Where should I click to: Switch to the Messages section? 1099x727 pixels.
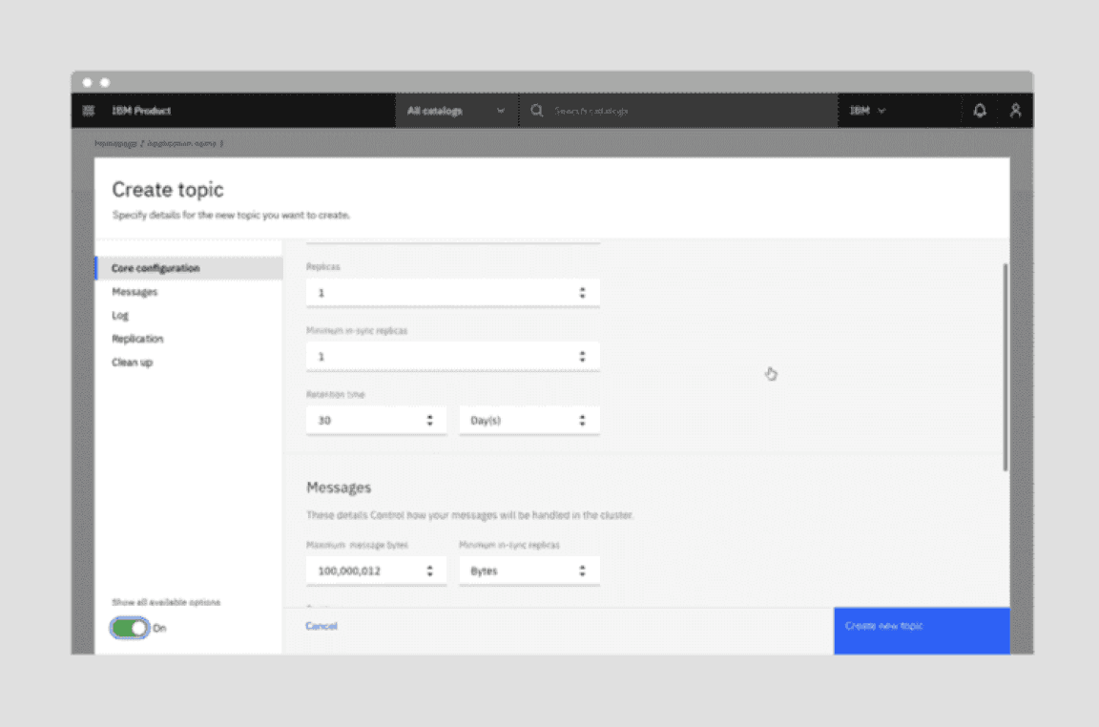point(135,292)
